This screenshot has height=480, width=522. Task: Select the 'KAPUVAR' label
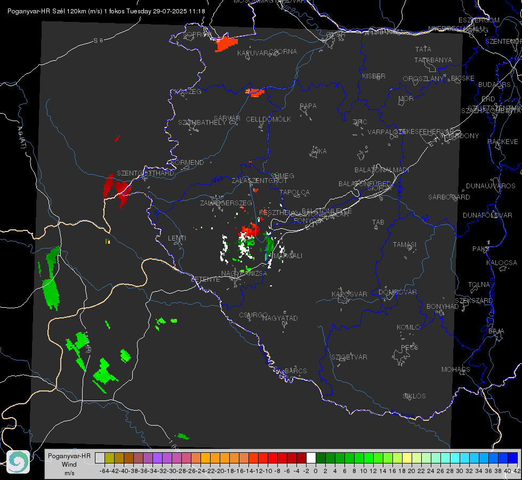coord(253,53)
